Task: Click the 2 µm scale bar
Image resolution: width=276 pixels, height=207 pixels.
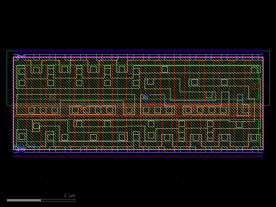Action: (x=69, y=196)
